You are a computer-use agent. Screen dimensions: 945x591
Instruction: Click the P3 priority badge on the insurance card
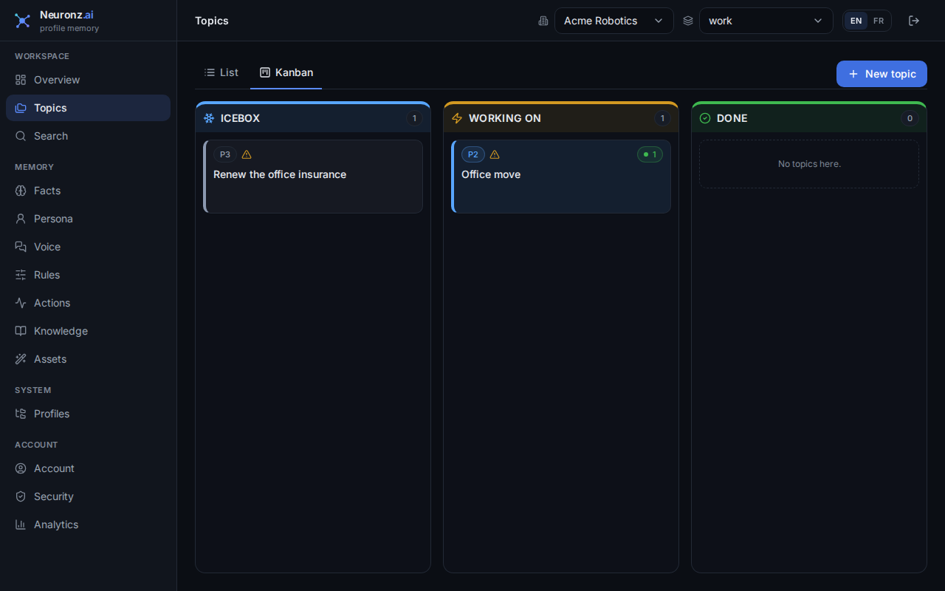click(225, 154)
